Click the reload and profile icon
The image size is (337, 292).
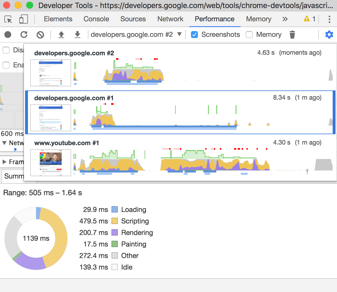[x=24, y=34]
